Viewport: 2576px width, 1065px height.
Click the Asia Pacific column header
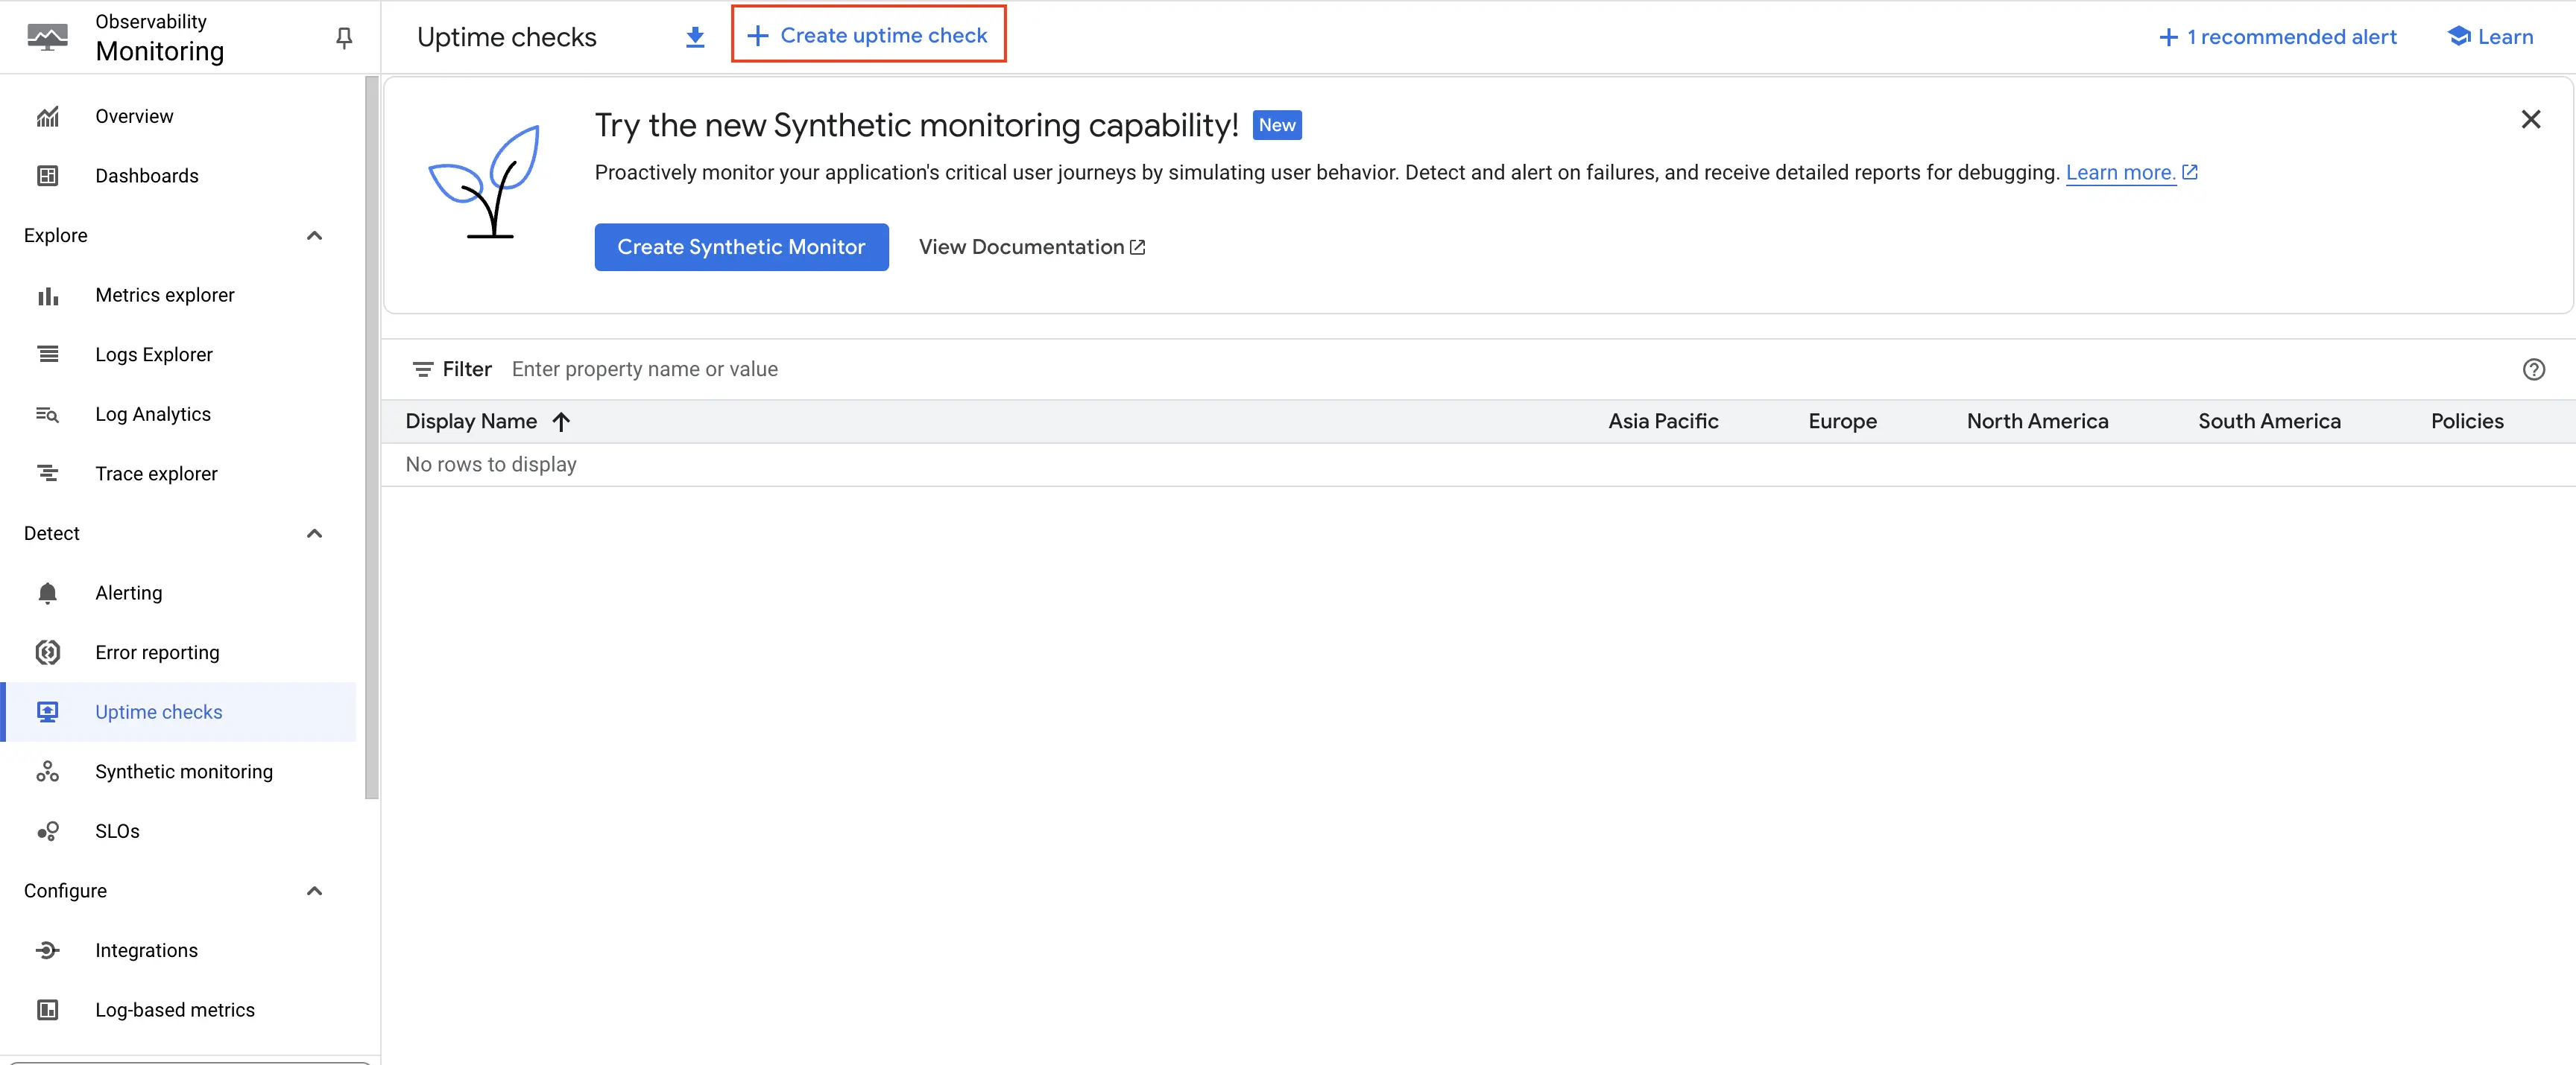[x=1663, y=422]
